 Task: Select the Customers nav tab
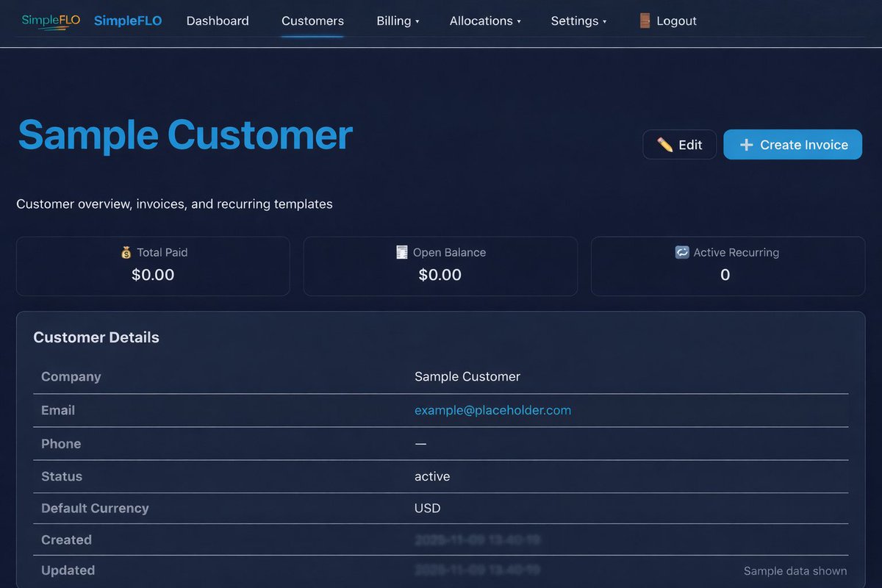click(312, 21)
